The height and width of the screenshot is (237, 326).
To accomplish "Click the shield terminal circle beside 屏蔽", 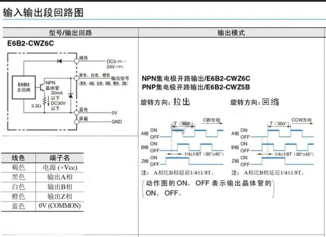I will pyautogui.click(x=77, y=122).
